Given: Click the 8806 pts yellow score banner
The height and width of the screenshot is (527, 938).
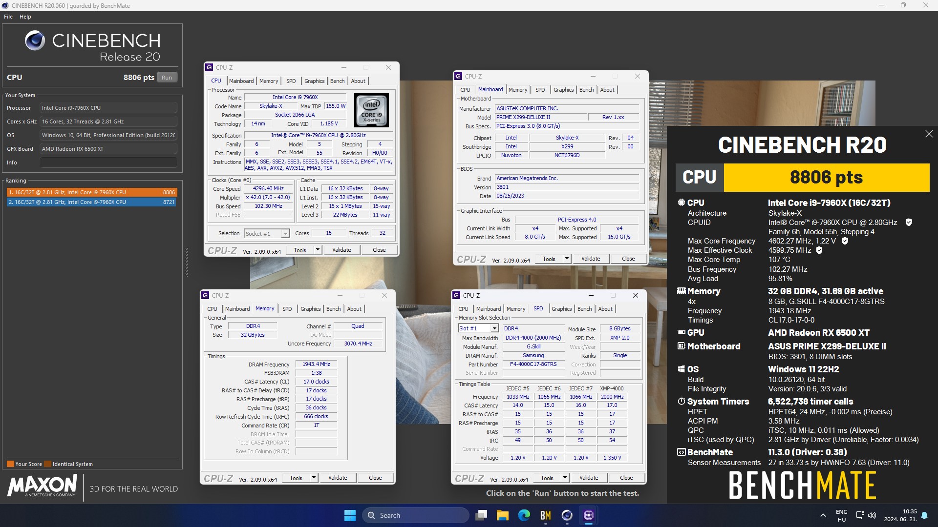Looking at the screenshot, I should coord(827,178).
